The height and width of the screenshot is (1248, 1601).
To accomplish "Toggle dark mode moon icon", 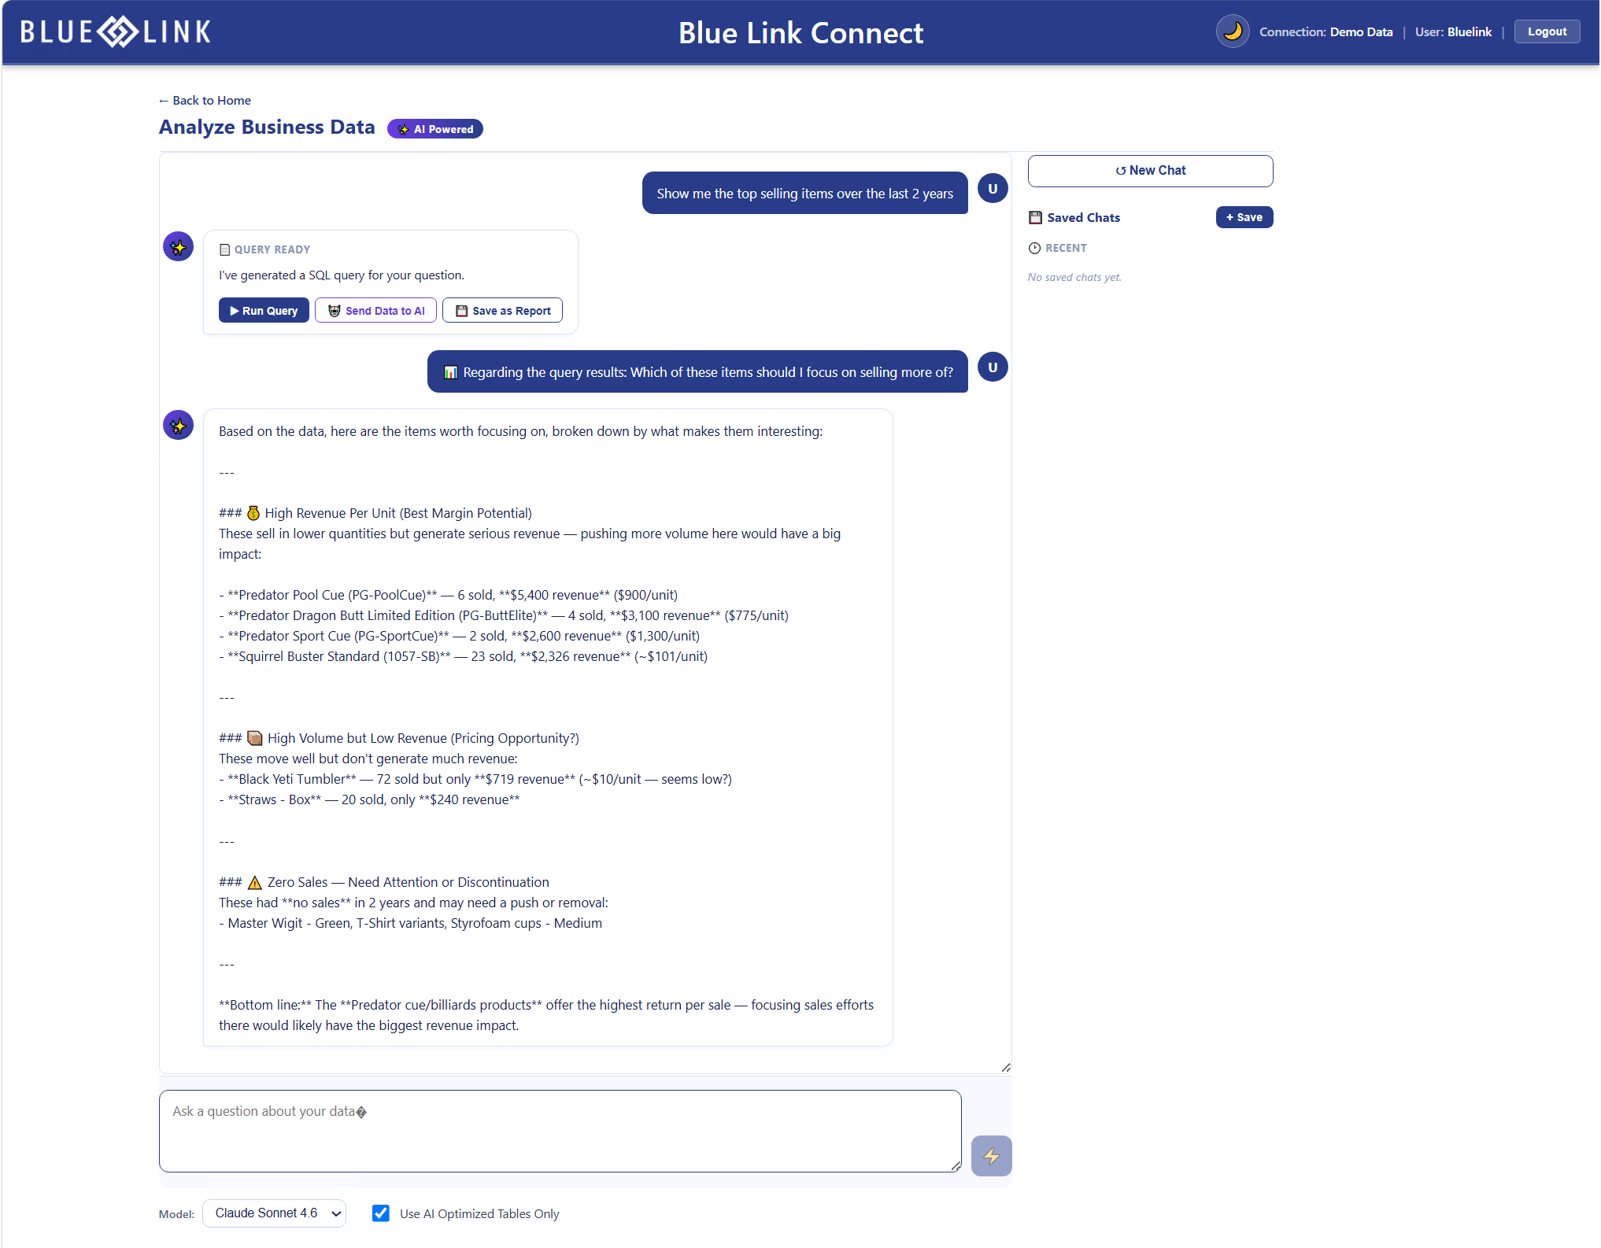I will [1232, 31].
